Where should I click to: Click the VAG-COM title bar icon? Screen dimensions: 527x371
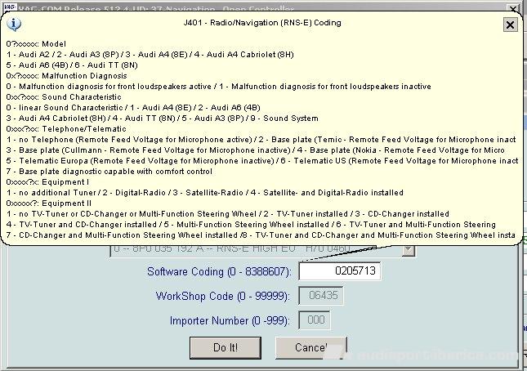tap(9, 7)
